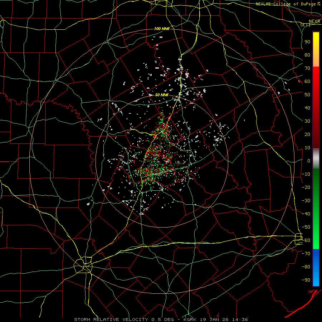Click the STORM RELATIVE VELOCITY caption text

tap(111, 319)
